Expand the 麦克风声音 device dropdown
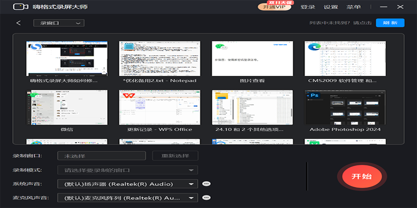 (x=128, y=198)
